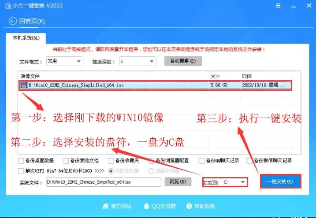Tick the 备份微信聊天记录 checkbox
Image resolution: width=316 pixels, height=218 pixels.
point(249,161)
